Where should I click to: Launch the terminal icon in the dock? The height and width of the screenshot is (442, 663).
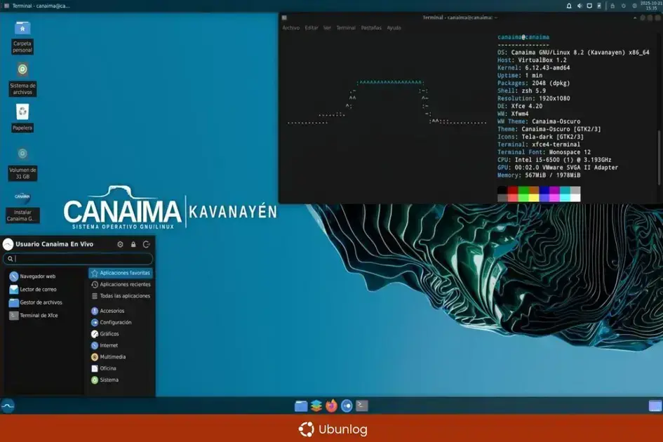(x=361, y=406)
